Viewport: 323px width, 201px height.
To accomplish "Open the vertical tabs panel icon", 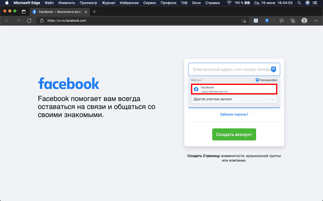I will [x=24, y=12].
